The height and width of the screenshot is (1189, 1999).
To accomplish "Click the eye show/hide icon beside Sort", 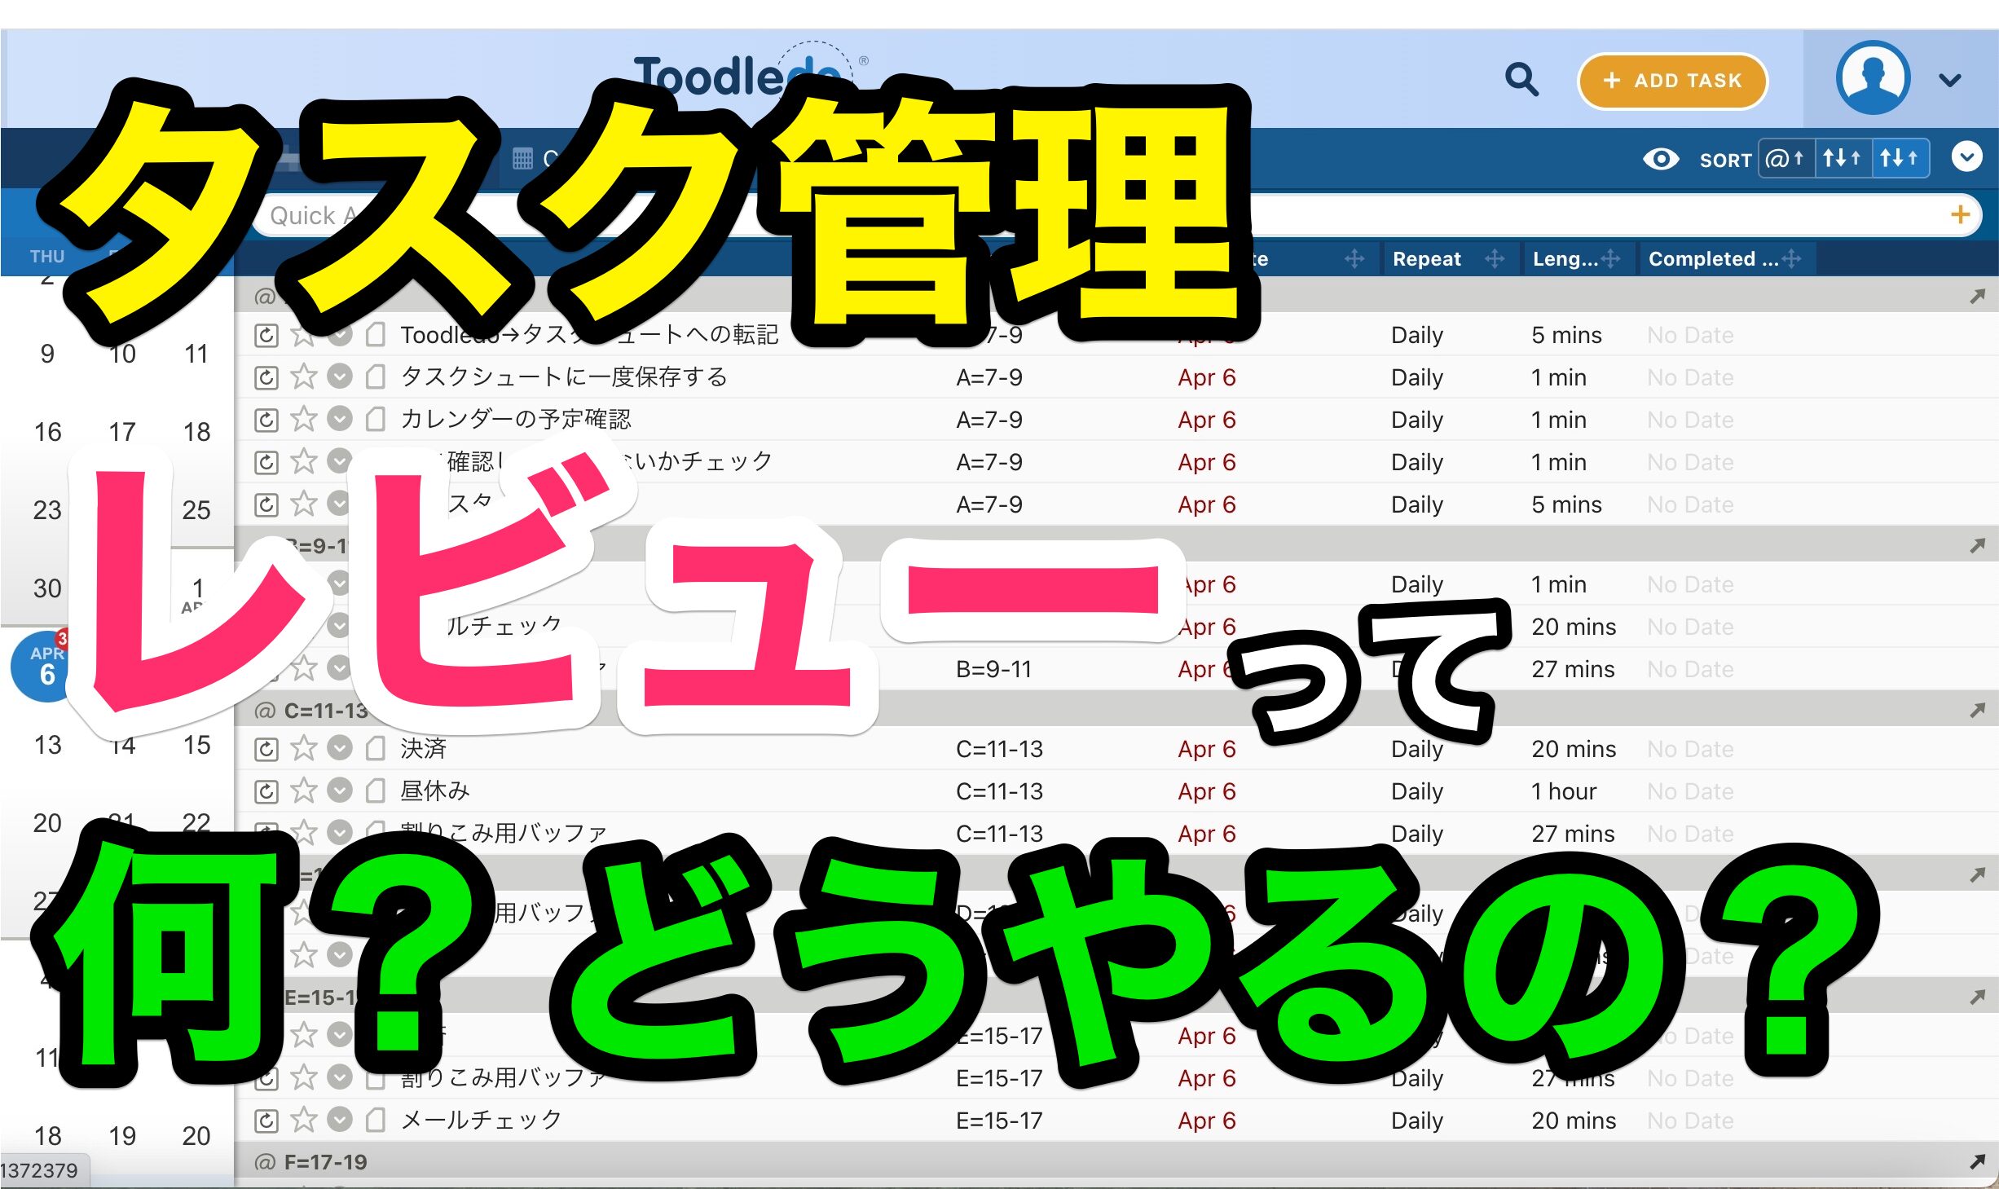I will 1660,158.
